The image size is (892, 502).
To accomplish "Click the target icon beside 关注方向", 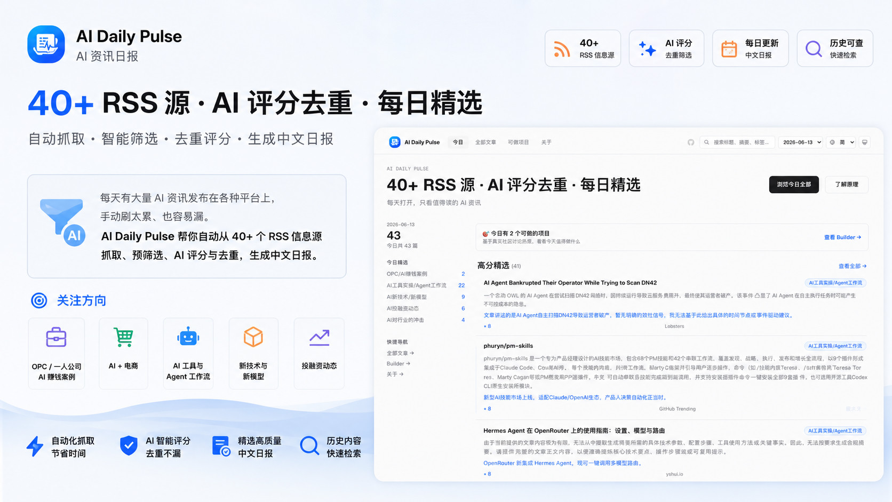I will point(39,300).
